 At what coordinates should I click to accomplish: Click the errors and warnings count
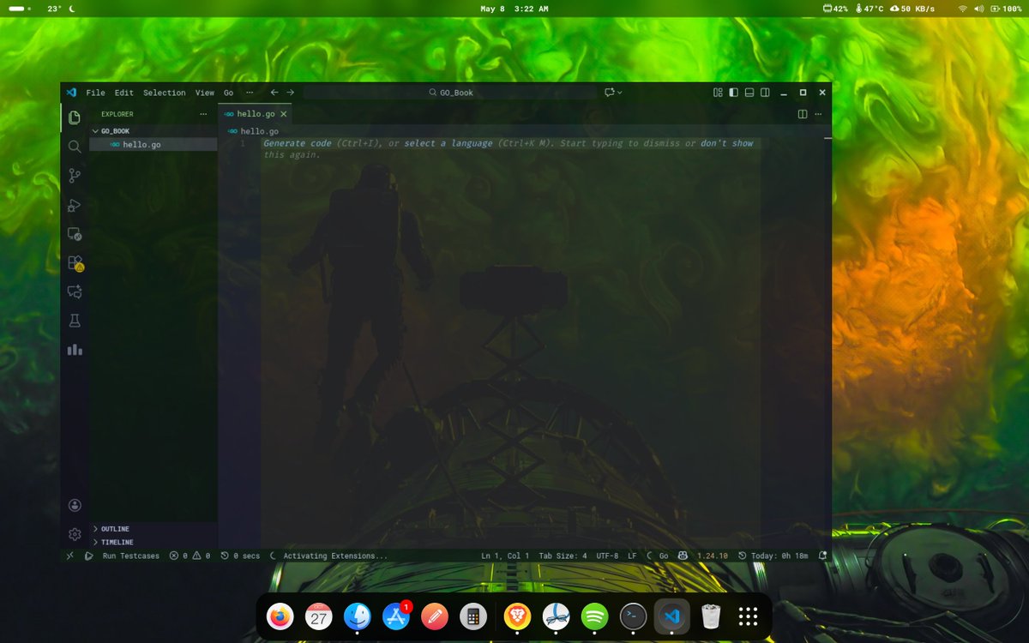click(190, 556)
